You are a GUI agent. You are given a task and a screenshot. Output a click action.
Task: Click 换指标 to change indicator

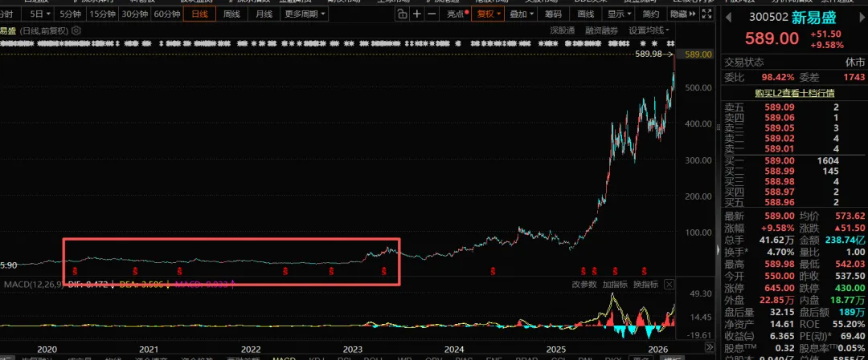(x=646, y=285)
